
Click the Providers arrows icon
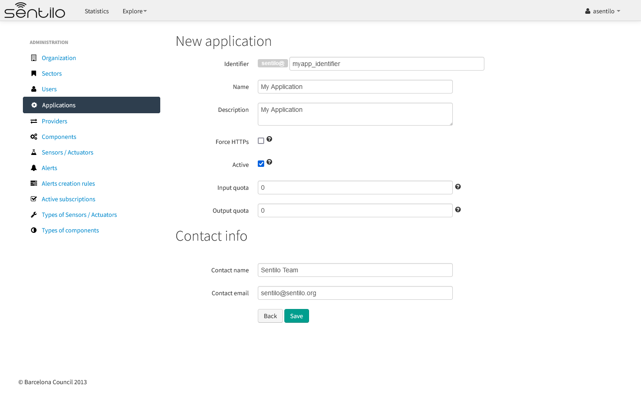33,121
